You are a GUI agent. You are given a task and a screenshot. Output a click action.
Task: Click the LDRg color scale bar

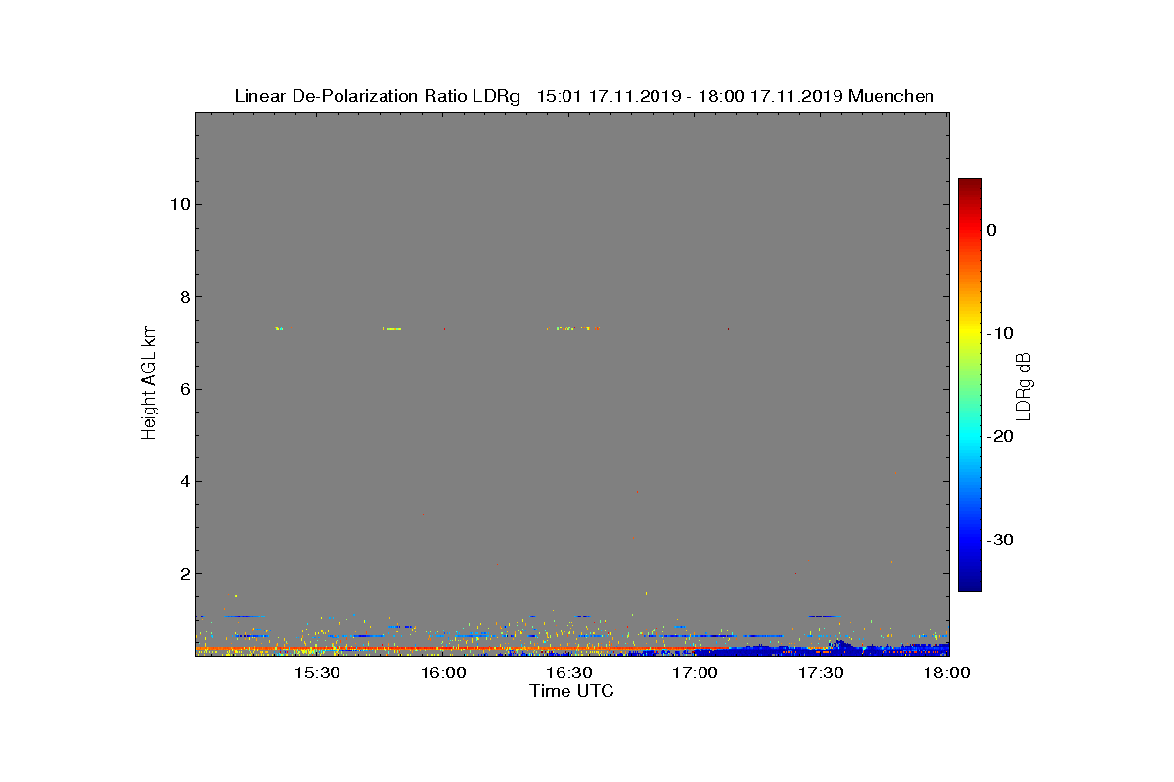point(970,384)
